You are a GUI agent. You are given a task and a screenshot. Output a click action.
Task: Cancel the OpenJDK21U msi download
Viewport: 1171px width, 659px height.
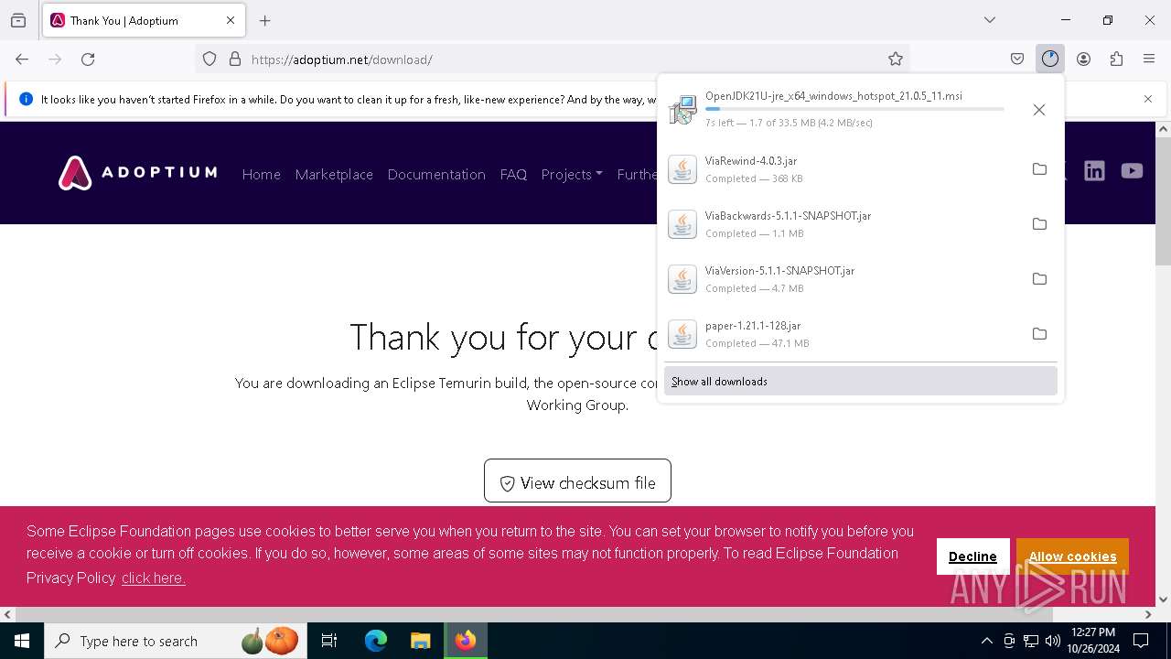(x=1039, y=110)
